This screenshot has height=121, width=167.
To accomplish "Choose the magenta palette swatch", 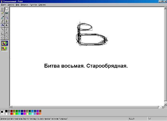I will click(25, 114).
